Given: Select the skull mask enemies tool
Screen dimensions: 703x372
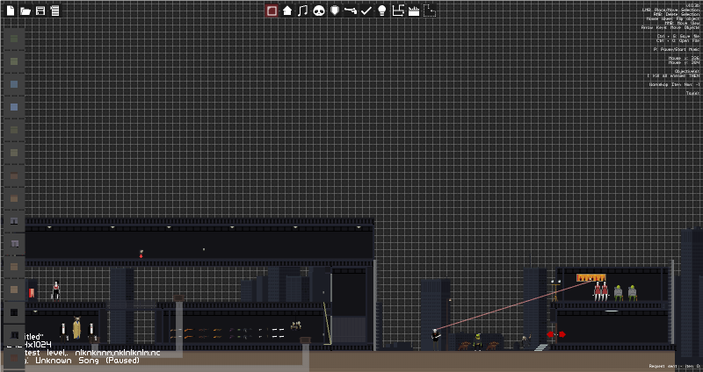Looking at the screenshot, I should [319, 11].
